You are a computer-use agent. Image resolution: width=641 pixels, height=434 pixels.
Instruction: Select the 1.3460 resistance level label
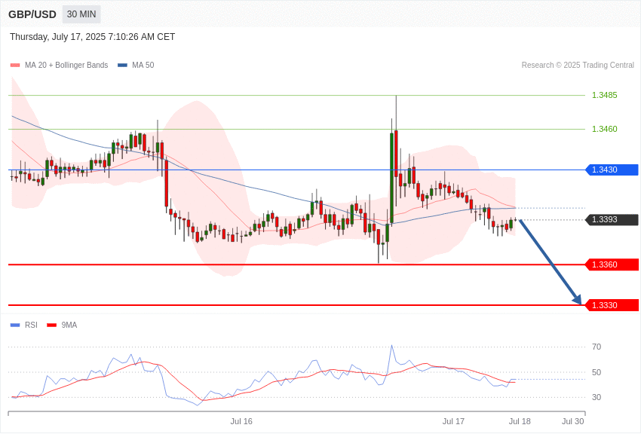pyautogui.click(x=605, y=129)
